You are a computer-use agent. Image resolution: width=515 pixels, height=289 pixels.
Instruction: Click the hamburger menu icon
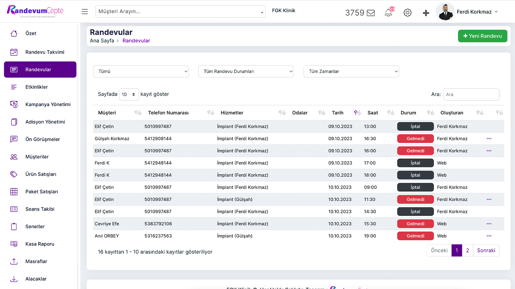[x=85, y=12]
